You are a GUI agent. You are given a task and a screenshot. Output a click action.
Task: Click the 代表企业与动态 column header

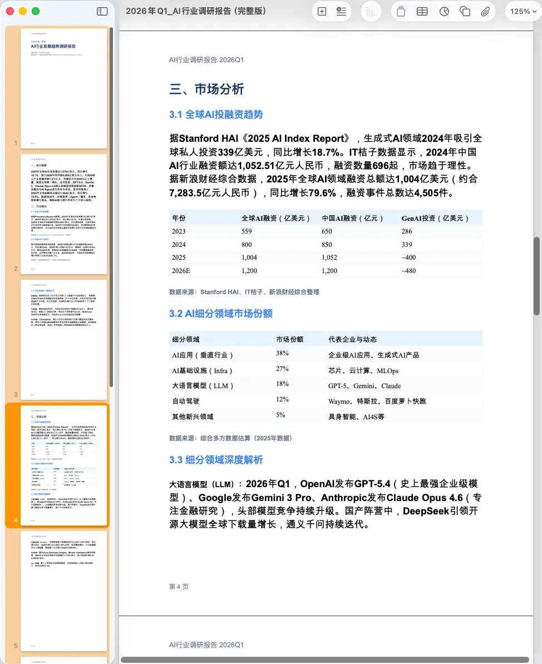tap(352, 339)
